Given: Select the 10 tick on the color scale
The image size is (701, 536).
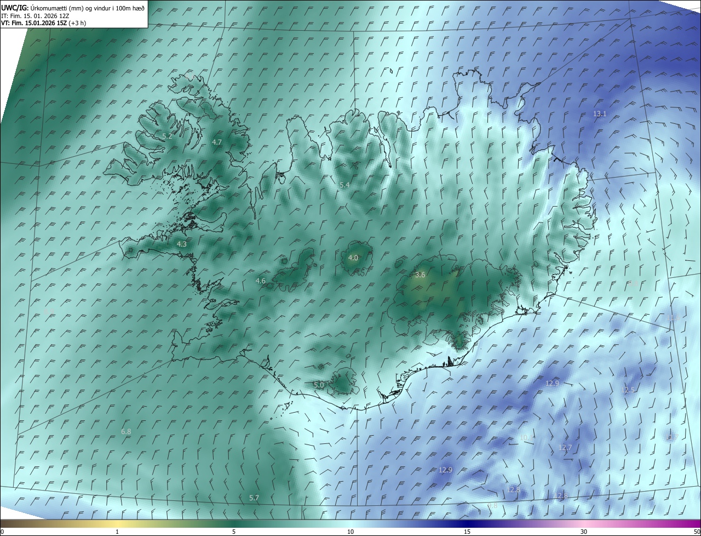Looking at the screenshot, I should (350, 532).
